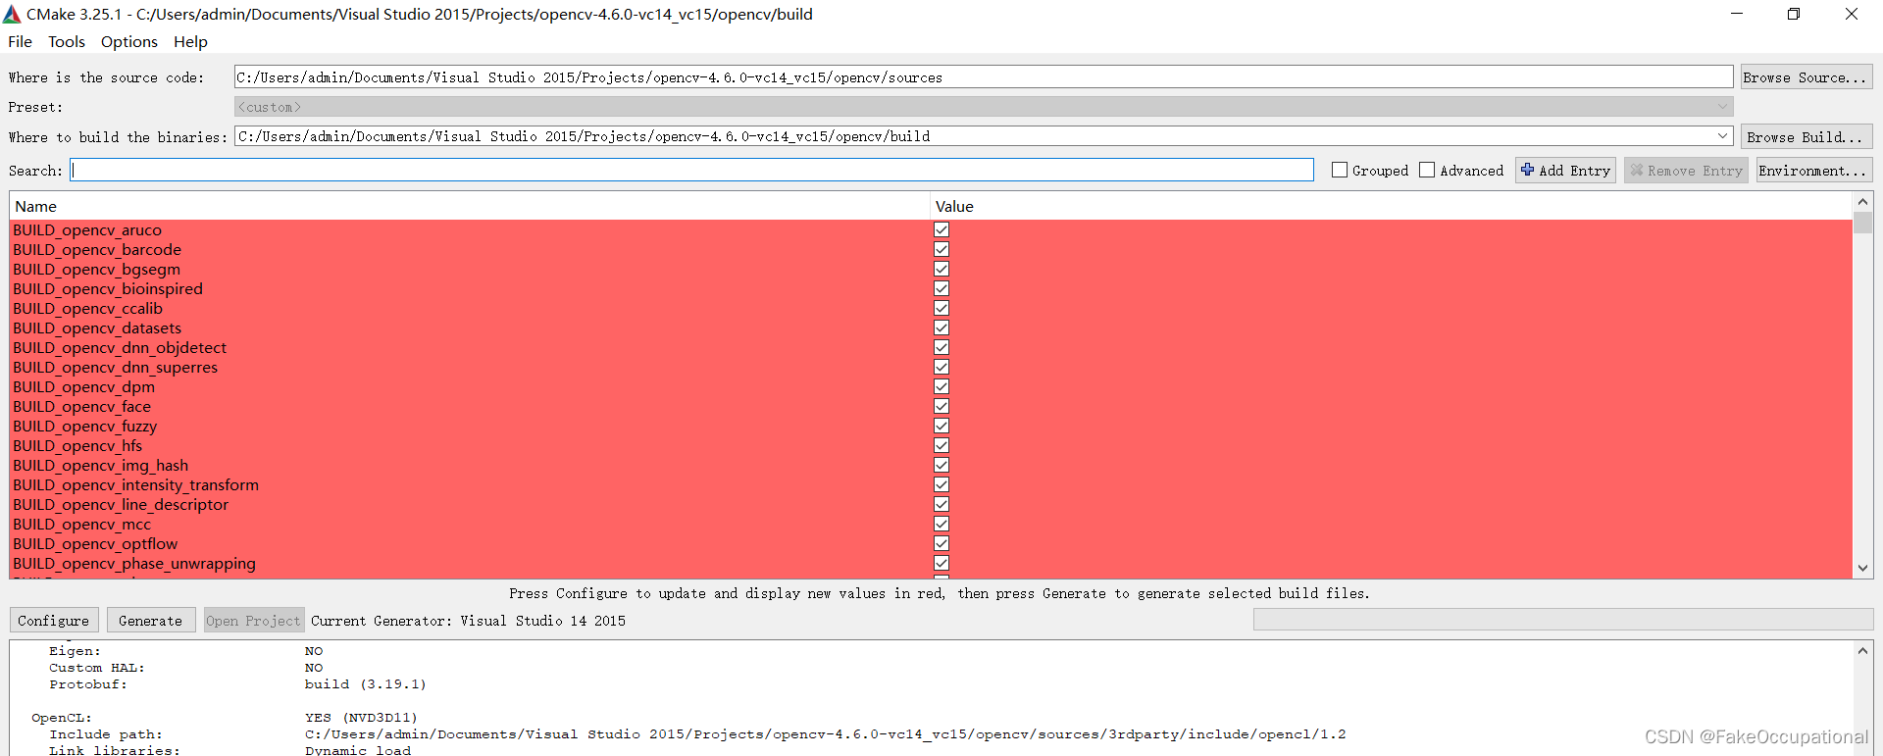
Task: Click cache list scroll down arrow
Action: click(1862, 568)
